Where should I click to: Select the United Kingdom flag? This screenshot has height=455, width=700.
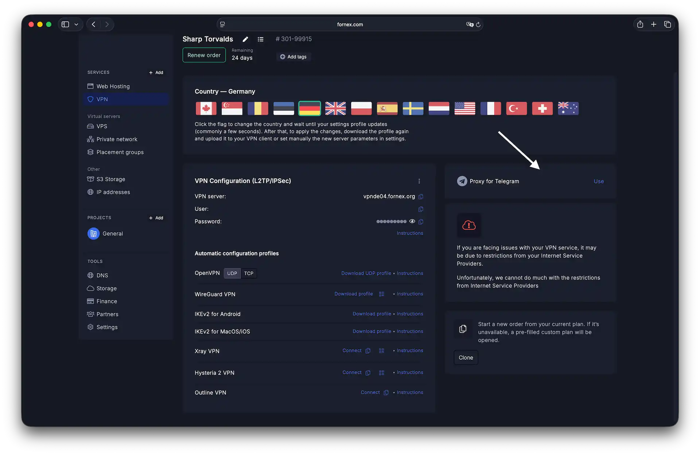[335, 108]
